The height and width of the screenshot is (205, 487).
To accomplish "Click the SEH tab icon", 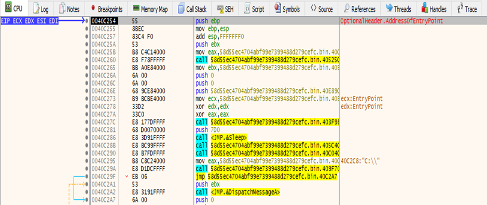I will click(x=221, y=9).
